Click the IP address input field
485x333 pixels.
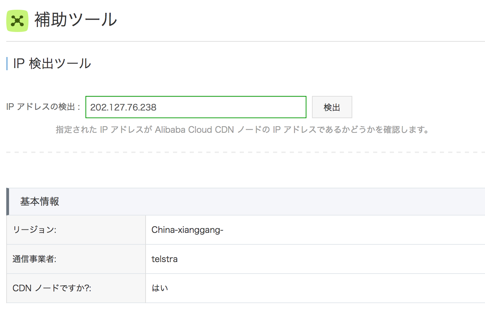[x=196, y=107]
